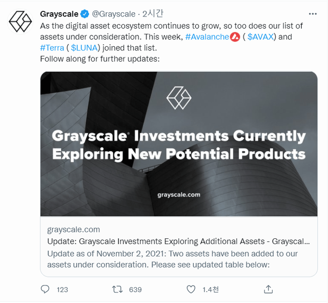Open the Grayscale Investments preview image
Image resolution: width=328 pixels, height=303 pixels.
(x=179, y=144)
